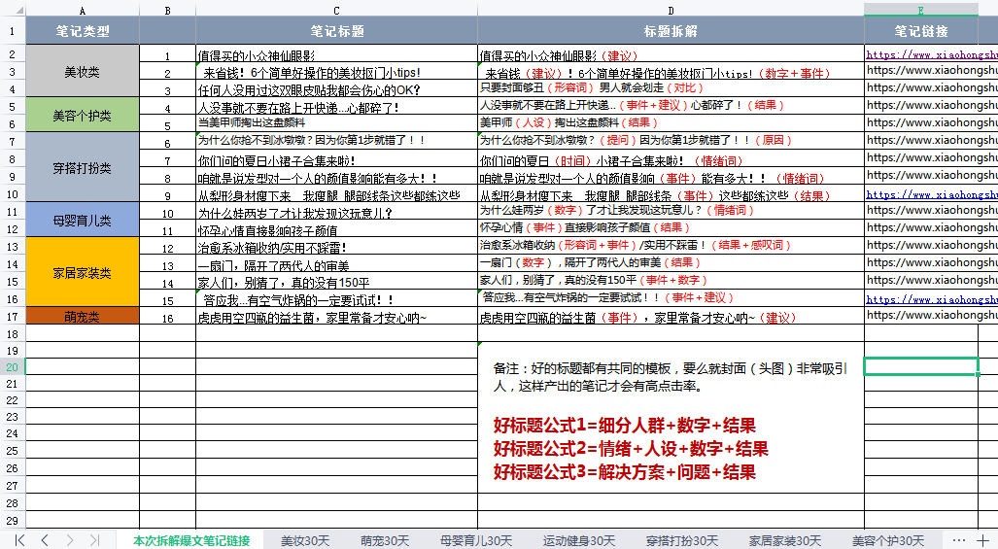
Task: Add a new sheet with plus icon
Action: click(982, 540)
